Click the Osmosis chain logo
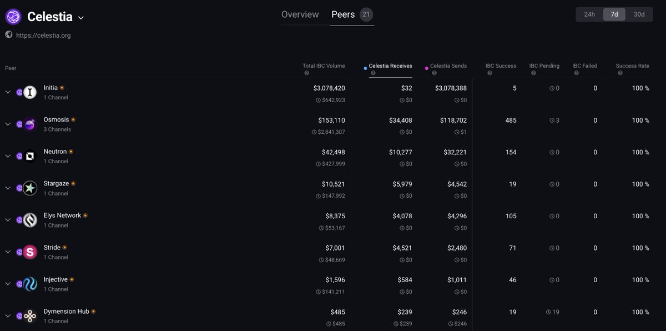The height and width of the screenshot is (331, 666). click(30, 124)
